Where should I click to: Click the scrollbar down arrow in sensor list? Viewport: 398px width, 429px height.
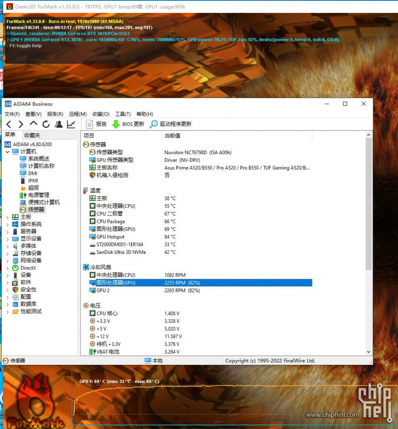tap(368, 352)
